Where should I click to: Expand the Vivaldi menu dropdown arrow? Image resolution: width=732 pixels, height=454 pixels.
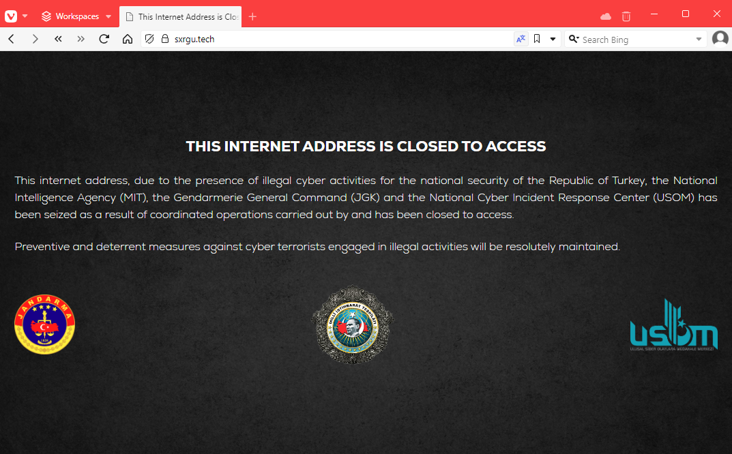click(x=25, y=16)
